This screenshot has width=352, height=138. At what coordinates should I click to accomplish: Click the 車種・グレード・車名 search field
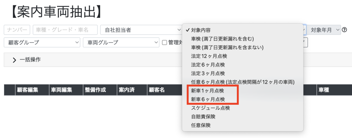pyautogui.click(x=65, y=30)
